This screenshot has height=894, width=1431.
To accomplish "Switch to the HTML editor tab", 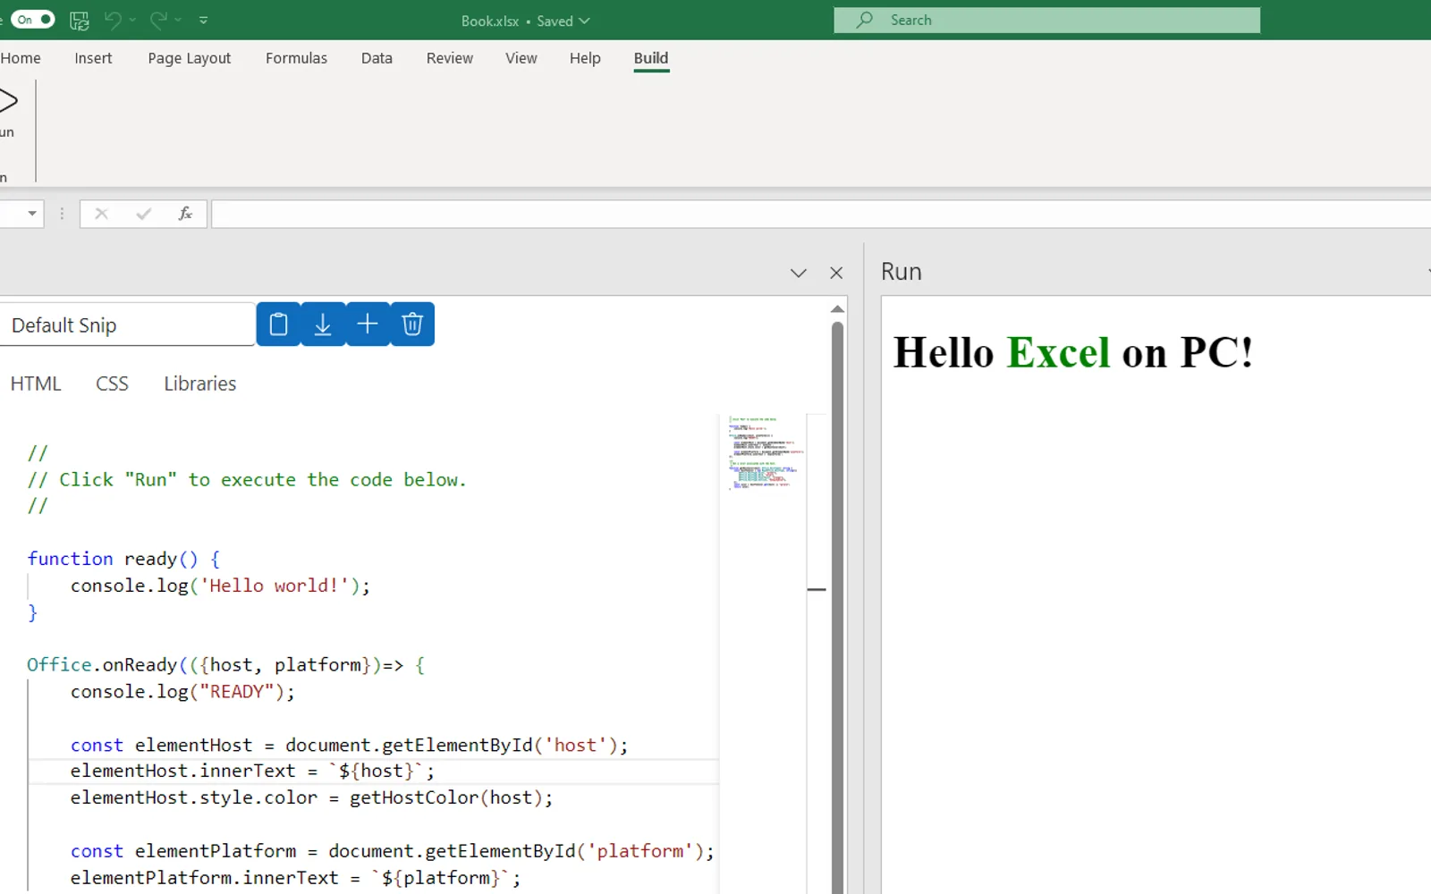I will coord(36,384).
